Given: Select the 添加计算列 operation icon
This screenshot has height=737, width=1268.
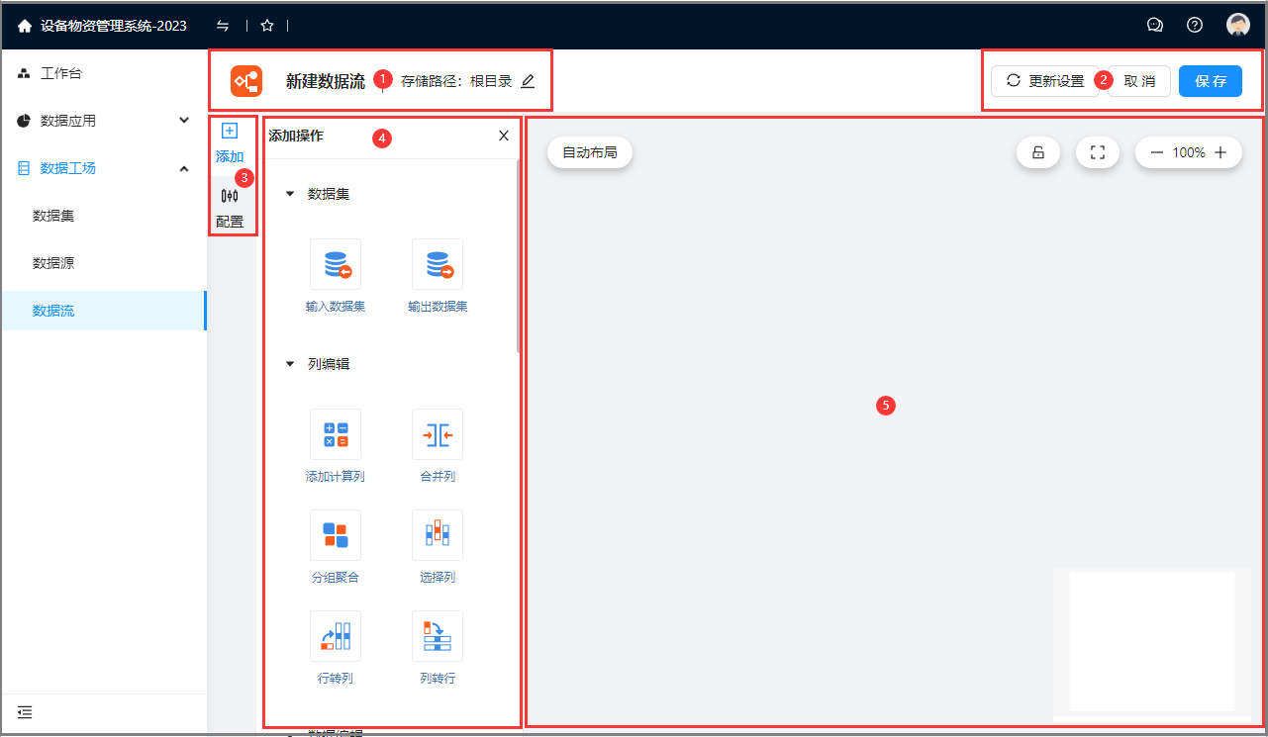Looking at the screenshot, I should [336, 434].
